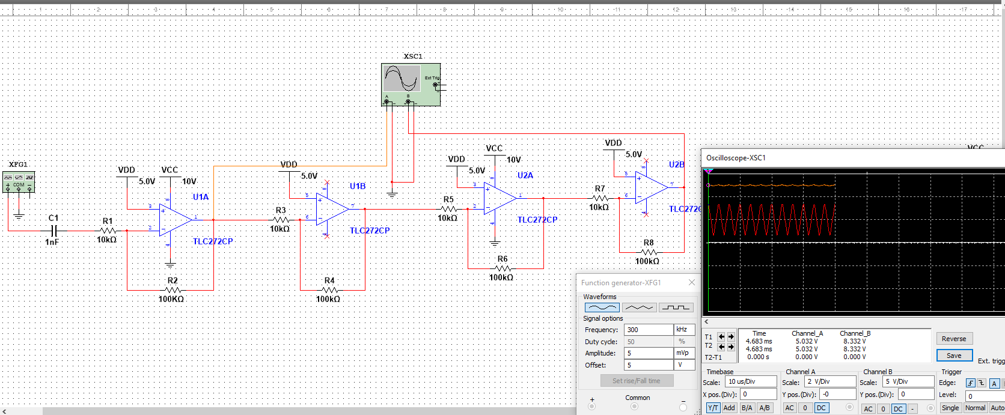Viewport: 1005px width, 415px height.
Task: Click the horizontal scrollbar below oscilloscope display
Action: tap(854, 322)
